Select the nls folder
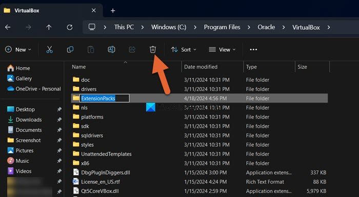The height and width of the screenshot is (197, 359). tap(200, 107)
